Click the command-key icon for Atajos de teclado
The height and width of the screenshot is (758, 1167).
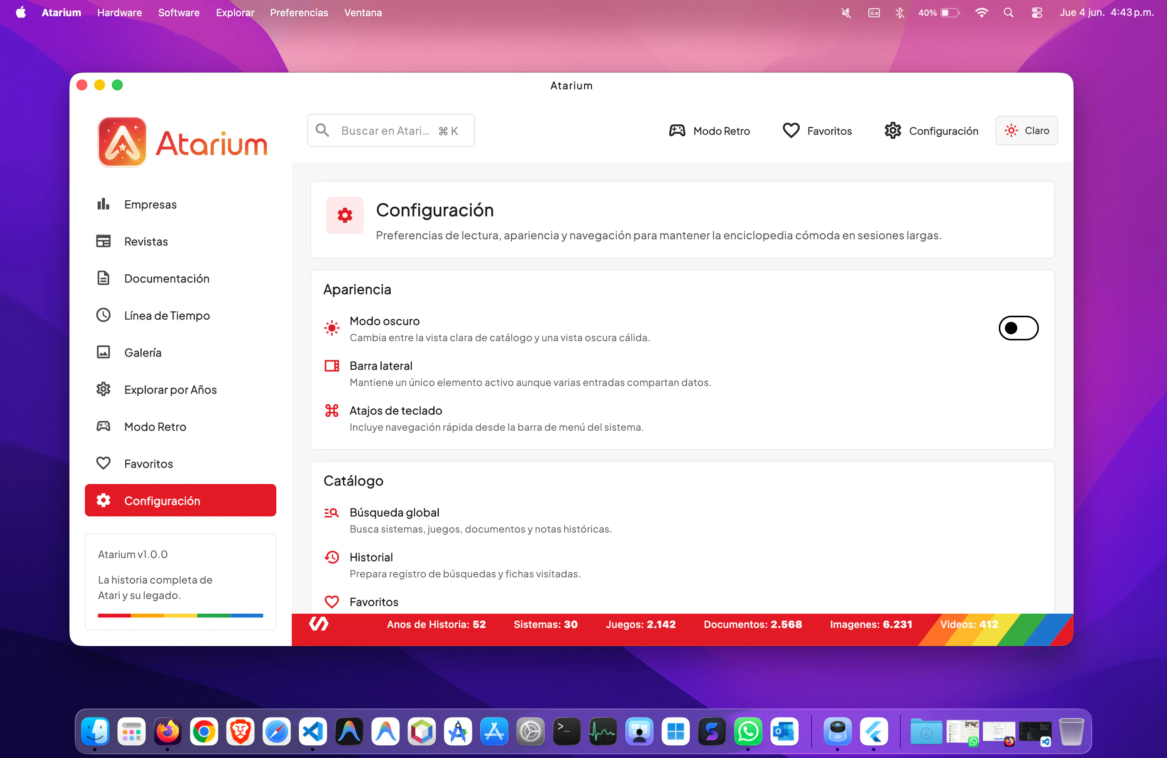(x=332, y=411)
